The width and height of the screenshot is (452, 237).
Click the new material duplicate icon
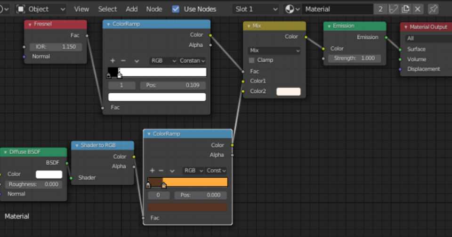tap(405, 9)
